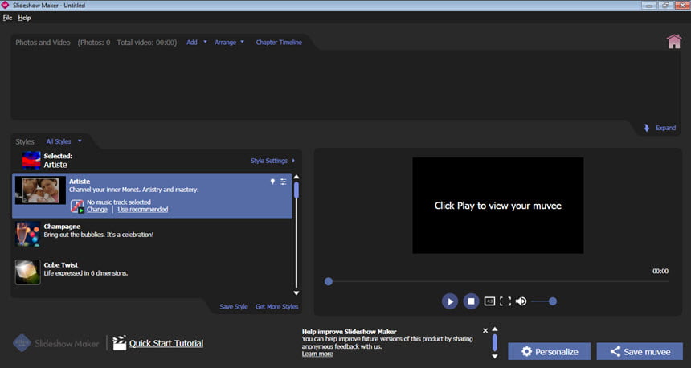The image size is (691, 368).
Task: Adjust the volume slider handle
Action: [553, 301]
